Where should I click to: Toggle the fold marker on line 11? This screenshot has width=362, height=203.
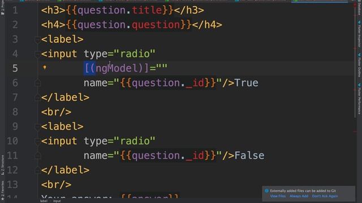pyautogui.click(x=37, y=156)
